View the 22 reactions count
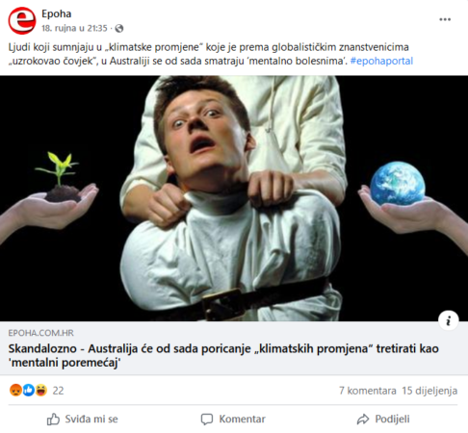 coord(58,391)
